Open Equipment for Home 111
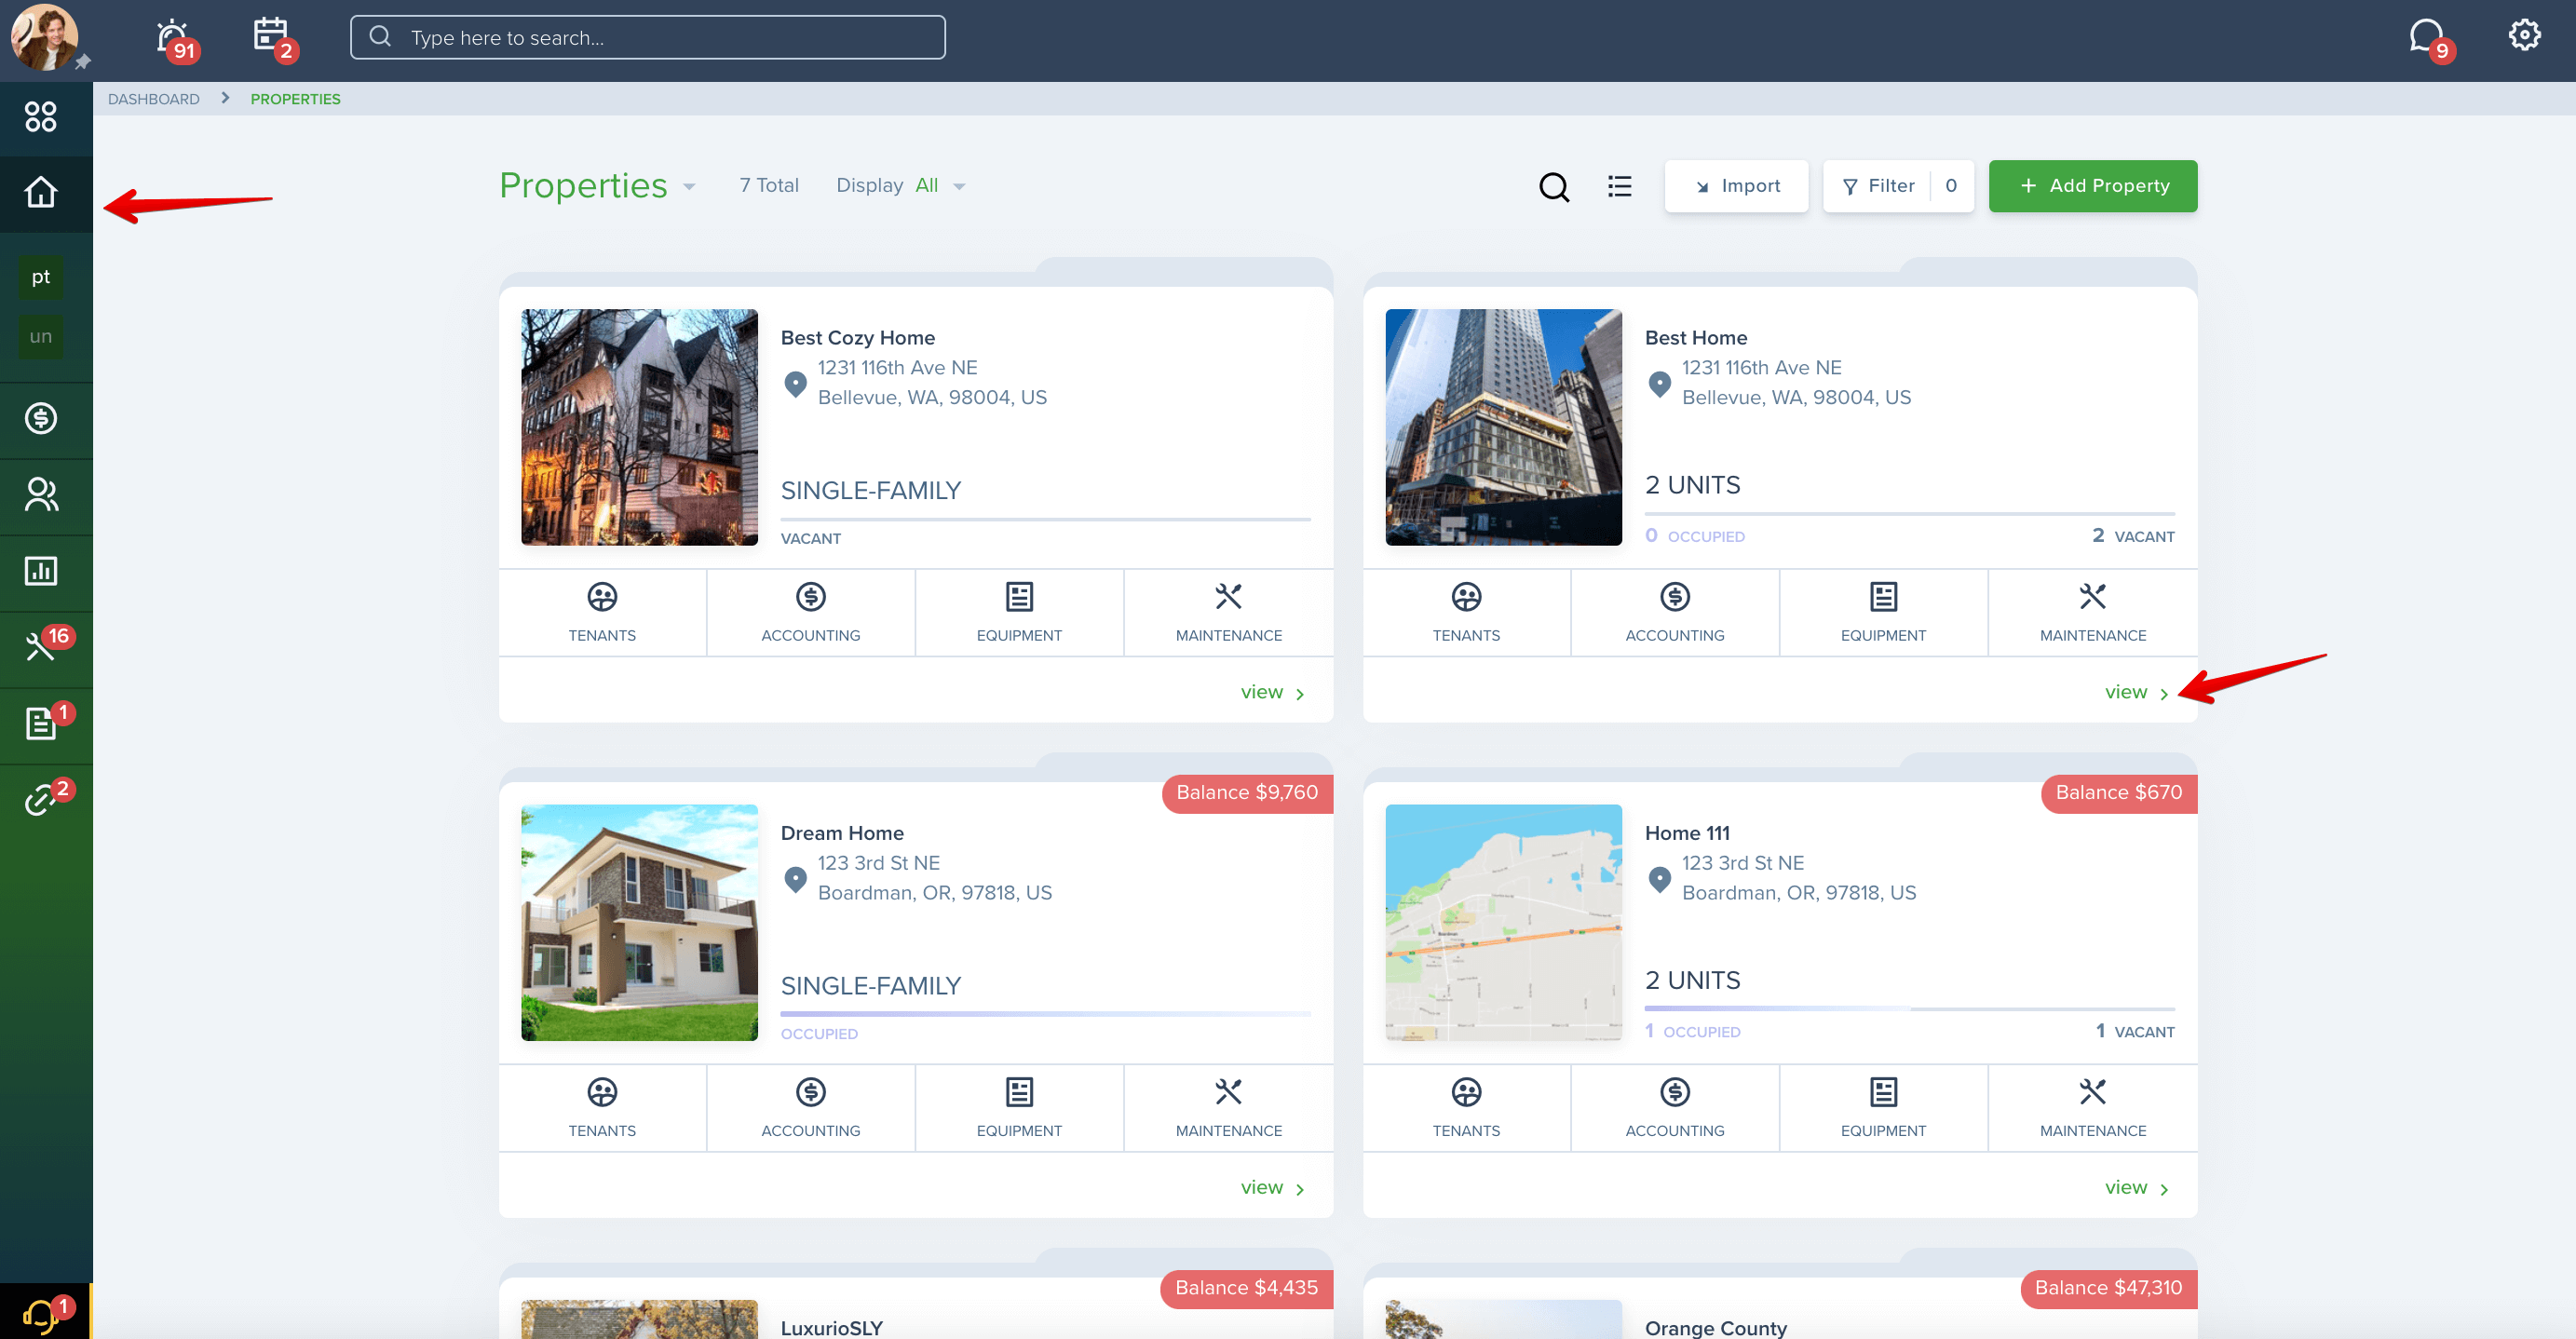This screenshot has width=2576, height=1339. click(x=1883, y=1108)
